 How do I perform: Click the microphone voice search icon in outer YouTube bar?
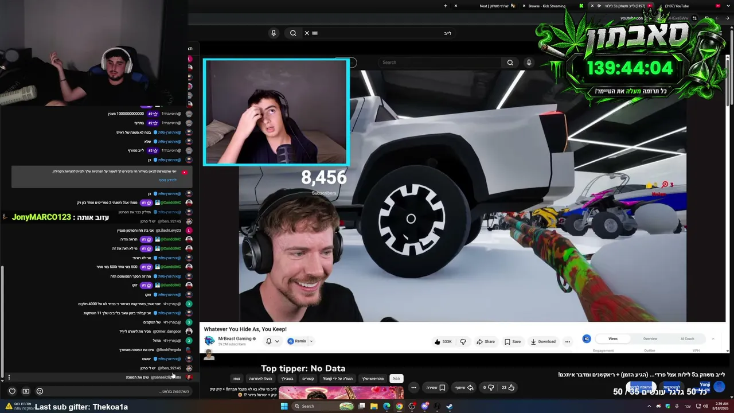click(274, 33)
